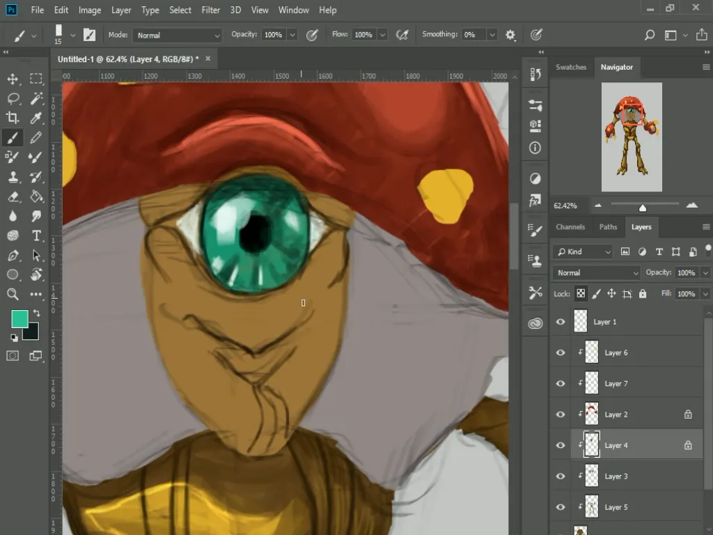The image size is (713, 535).
Task: Swap foreground and background colors
Action: pyautogui.click(x=37, y=313)
